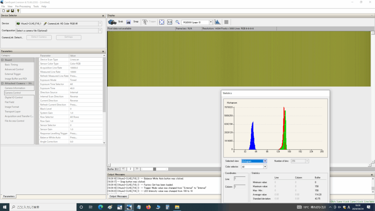375x211 pixels.
Task: Click the Save configuration icon
Action: click(12, 11)
